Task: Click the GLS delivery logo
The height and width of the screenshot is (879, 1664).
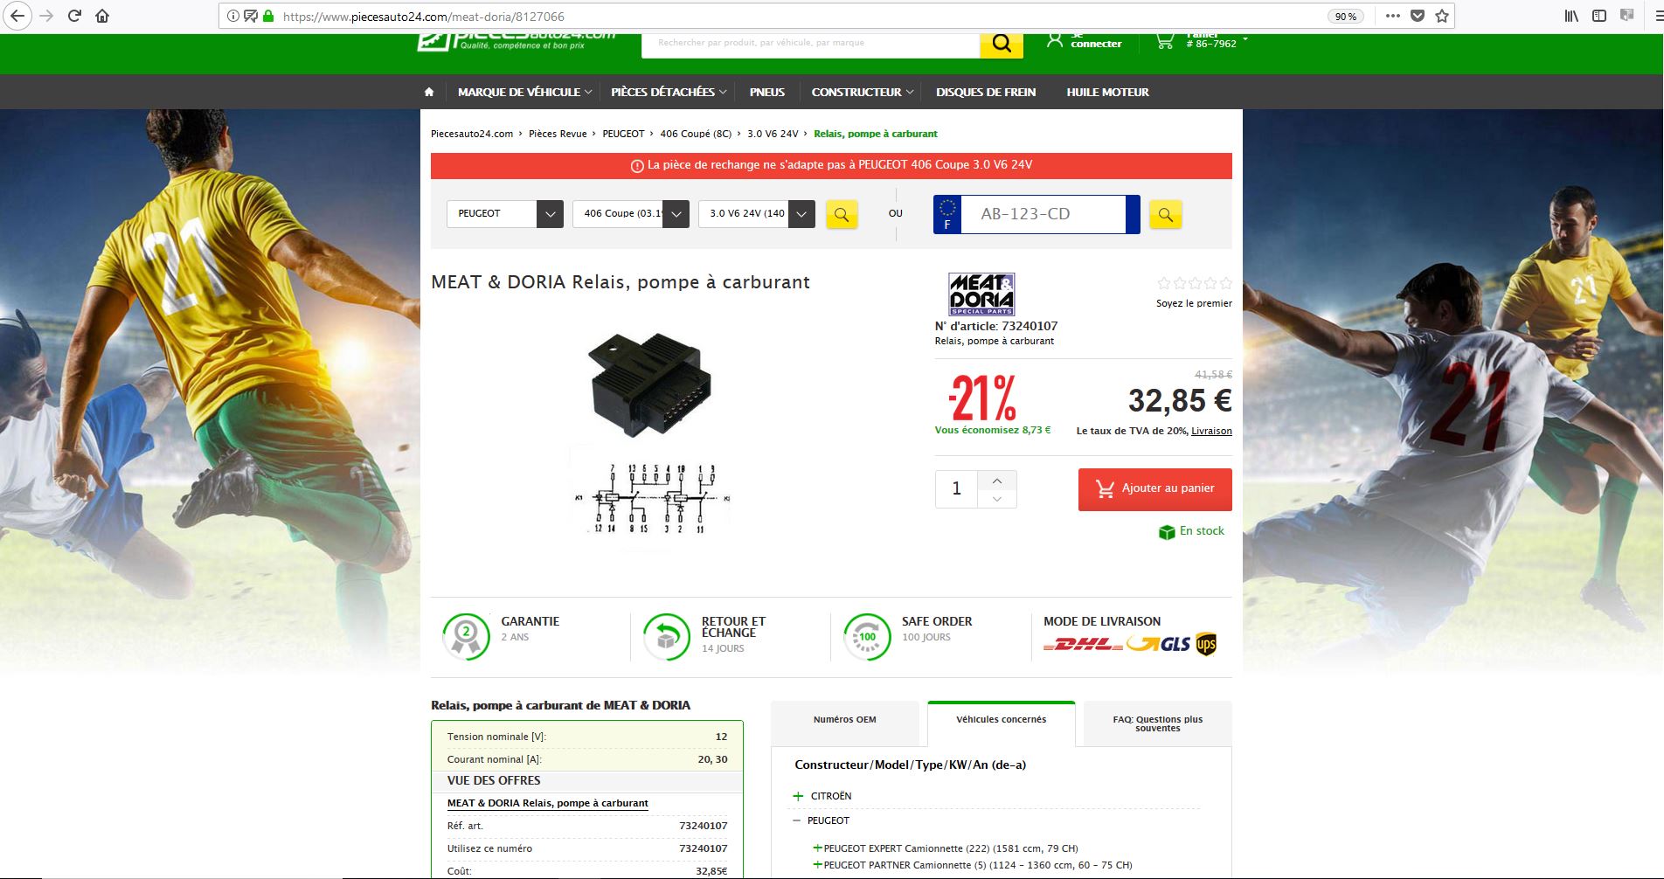Action: click(x=1158, y=645)
